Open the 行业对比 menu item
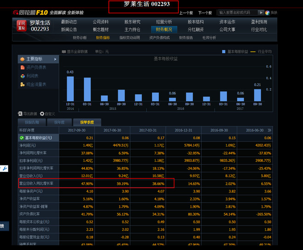 pyautogui.click(x=259, y=29)
